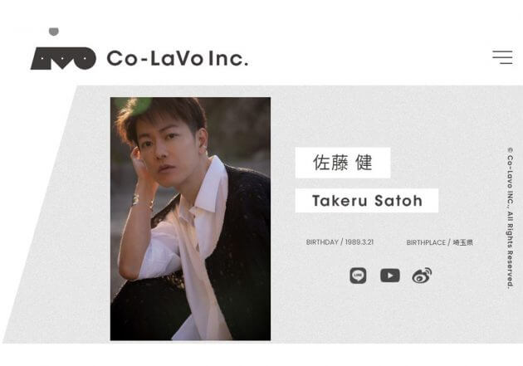Screen dimensions: 523x366
Task: Click the kanji given name 健
Action: 364,163
